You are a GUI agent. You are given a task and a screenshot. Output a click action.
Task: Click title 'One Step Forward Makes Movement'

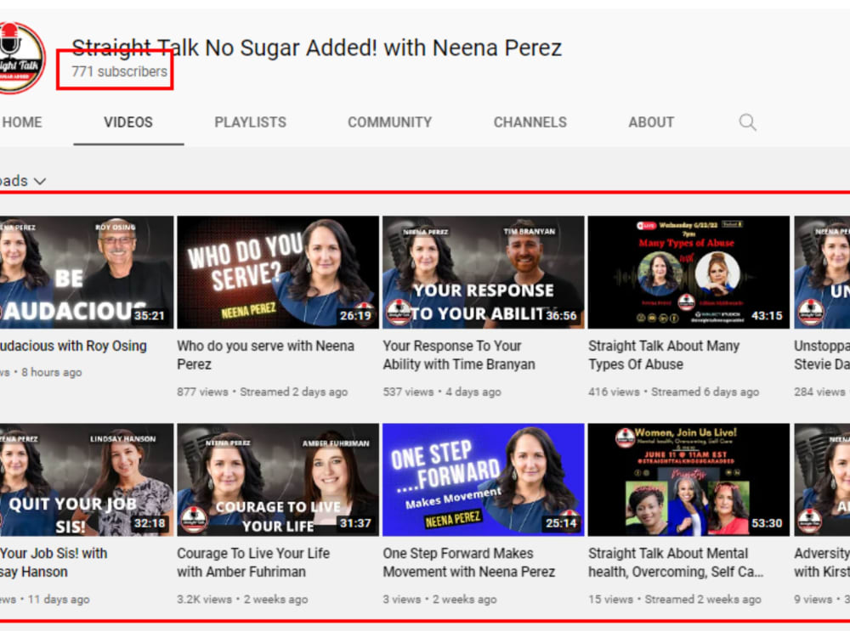[x=469, y=562]
